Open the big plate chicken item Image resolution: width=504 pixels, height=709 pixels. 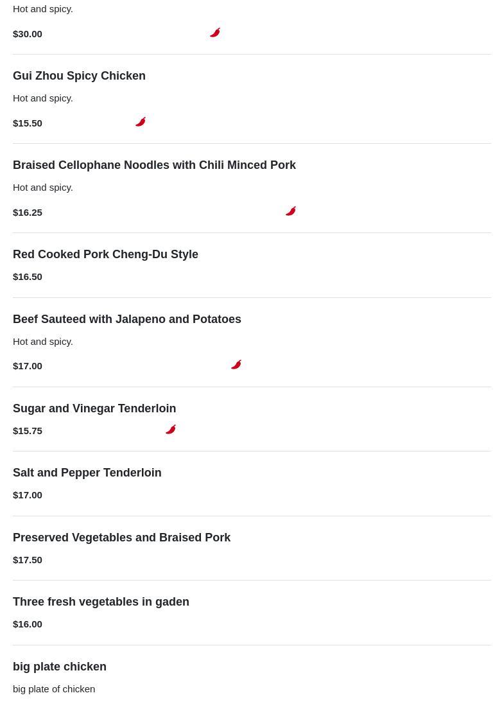click(x=60, y=667)
